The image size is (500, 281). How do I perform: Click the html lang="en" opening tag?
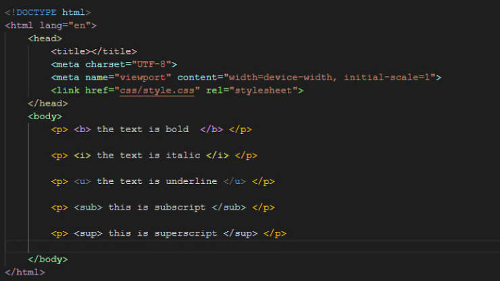tap(51, 26)
